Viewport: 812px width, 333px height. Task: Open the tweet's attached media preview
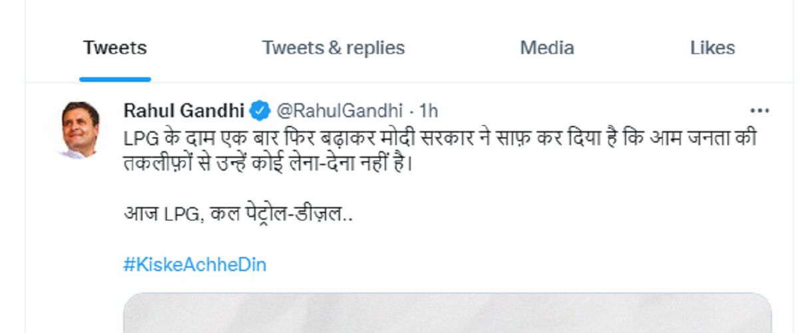tap(447, 313)
